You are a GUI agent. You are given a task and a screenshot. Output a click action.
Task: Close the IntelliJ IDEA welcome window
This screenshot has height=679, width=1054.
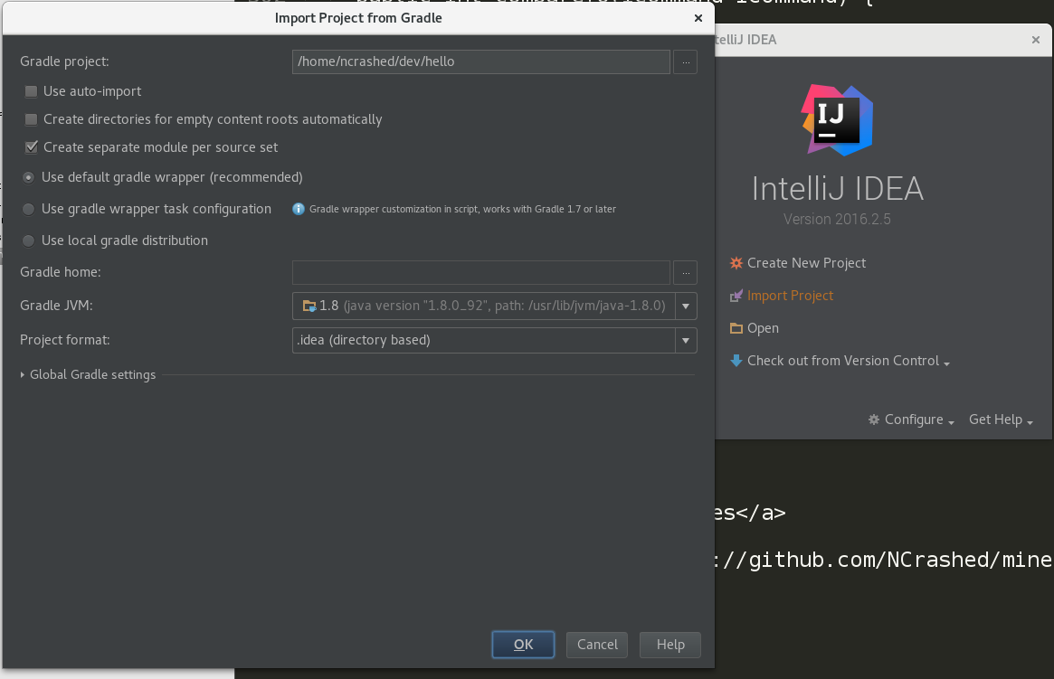[1036, 40]
